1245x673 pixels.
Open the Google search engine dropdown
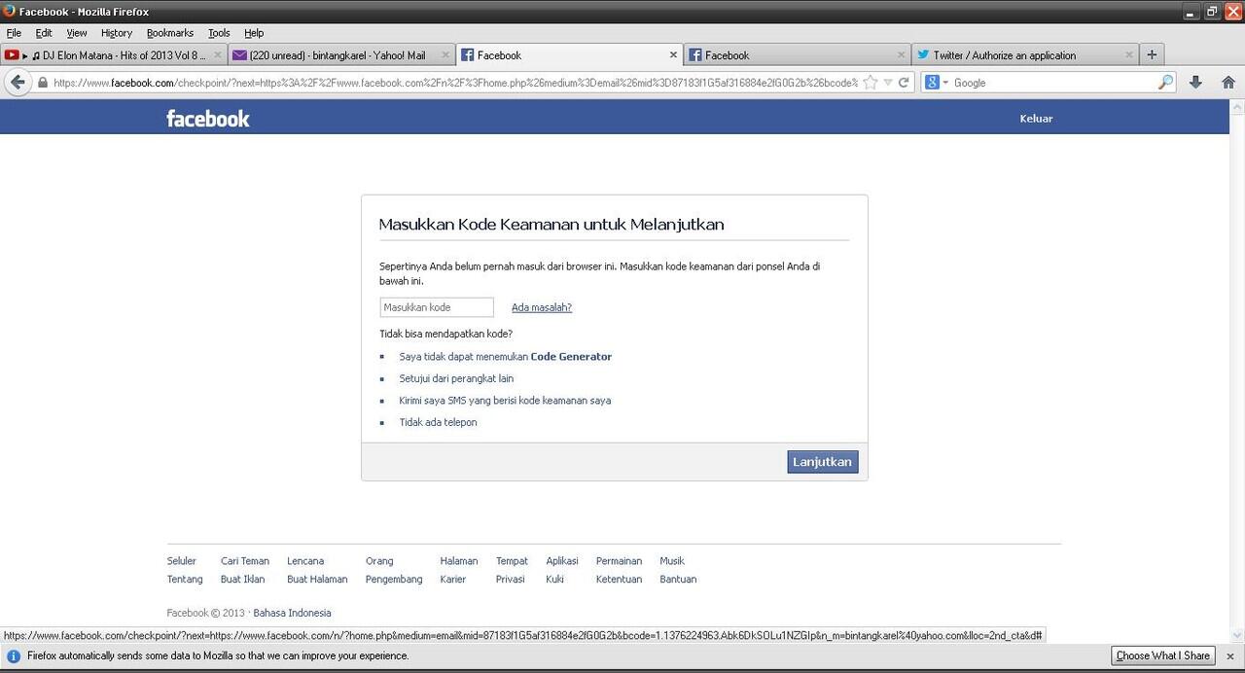click(x=937, y=83)
